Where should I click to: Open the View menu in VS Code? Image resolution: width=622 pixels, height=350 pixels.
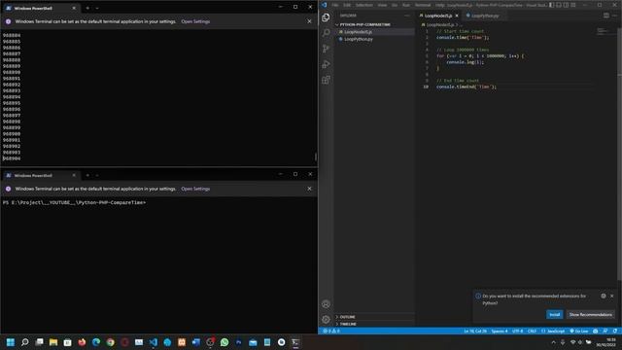tap(382, 5)
